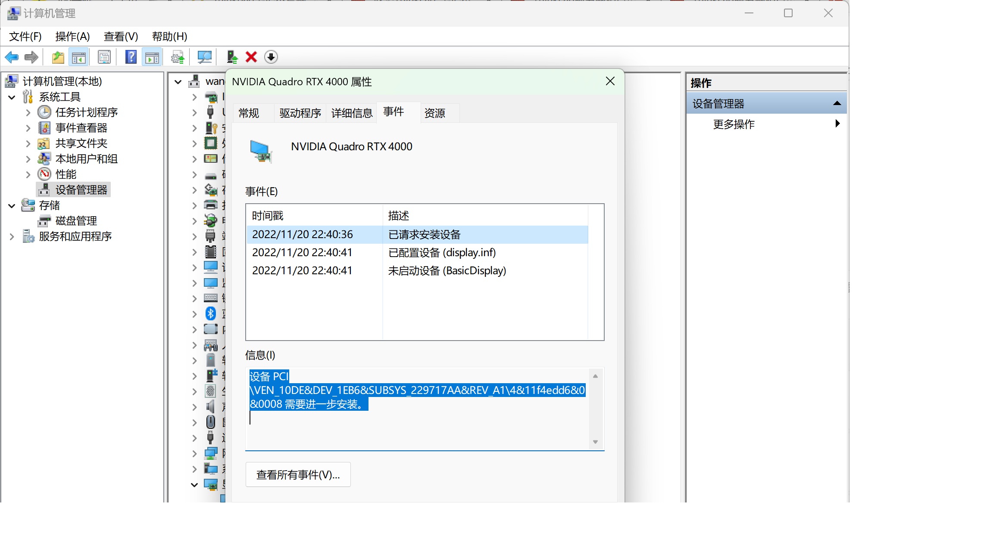Image resolution: width=993 pixels, height=558 pixels.
Task: Open the 帮助(H) menu
Action: click(169, 37)
